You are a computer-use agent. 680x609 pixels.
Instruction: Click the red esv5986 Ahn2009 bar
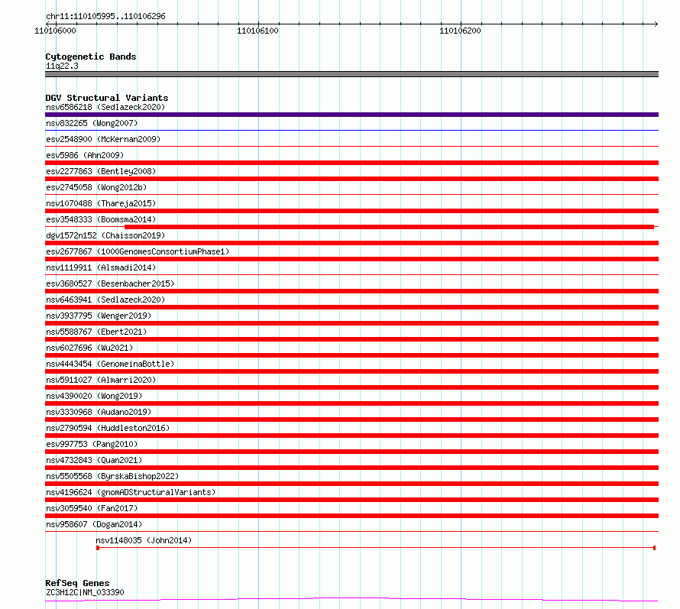click(x=351, y=163)
